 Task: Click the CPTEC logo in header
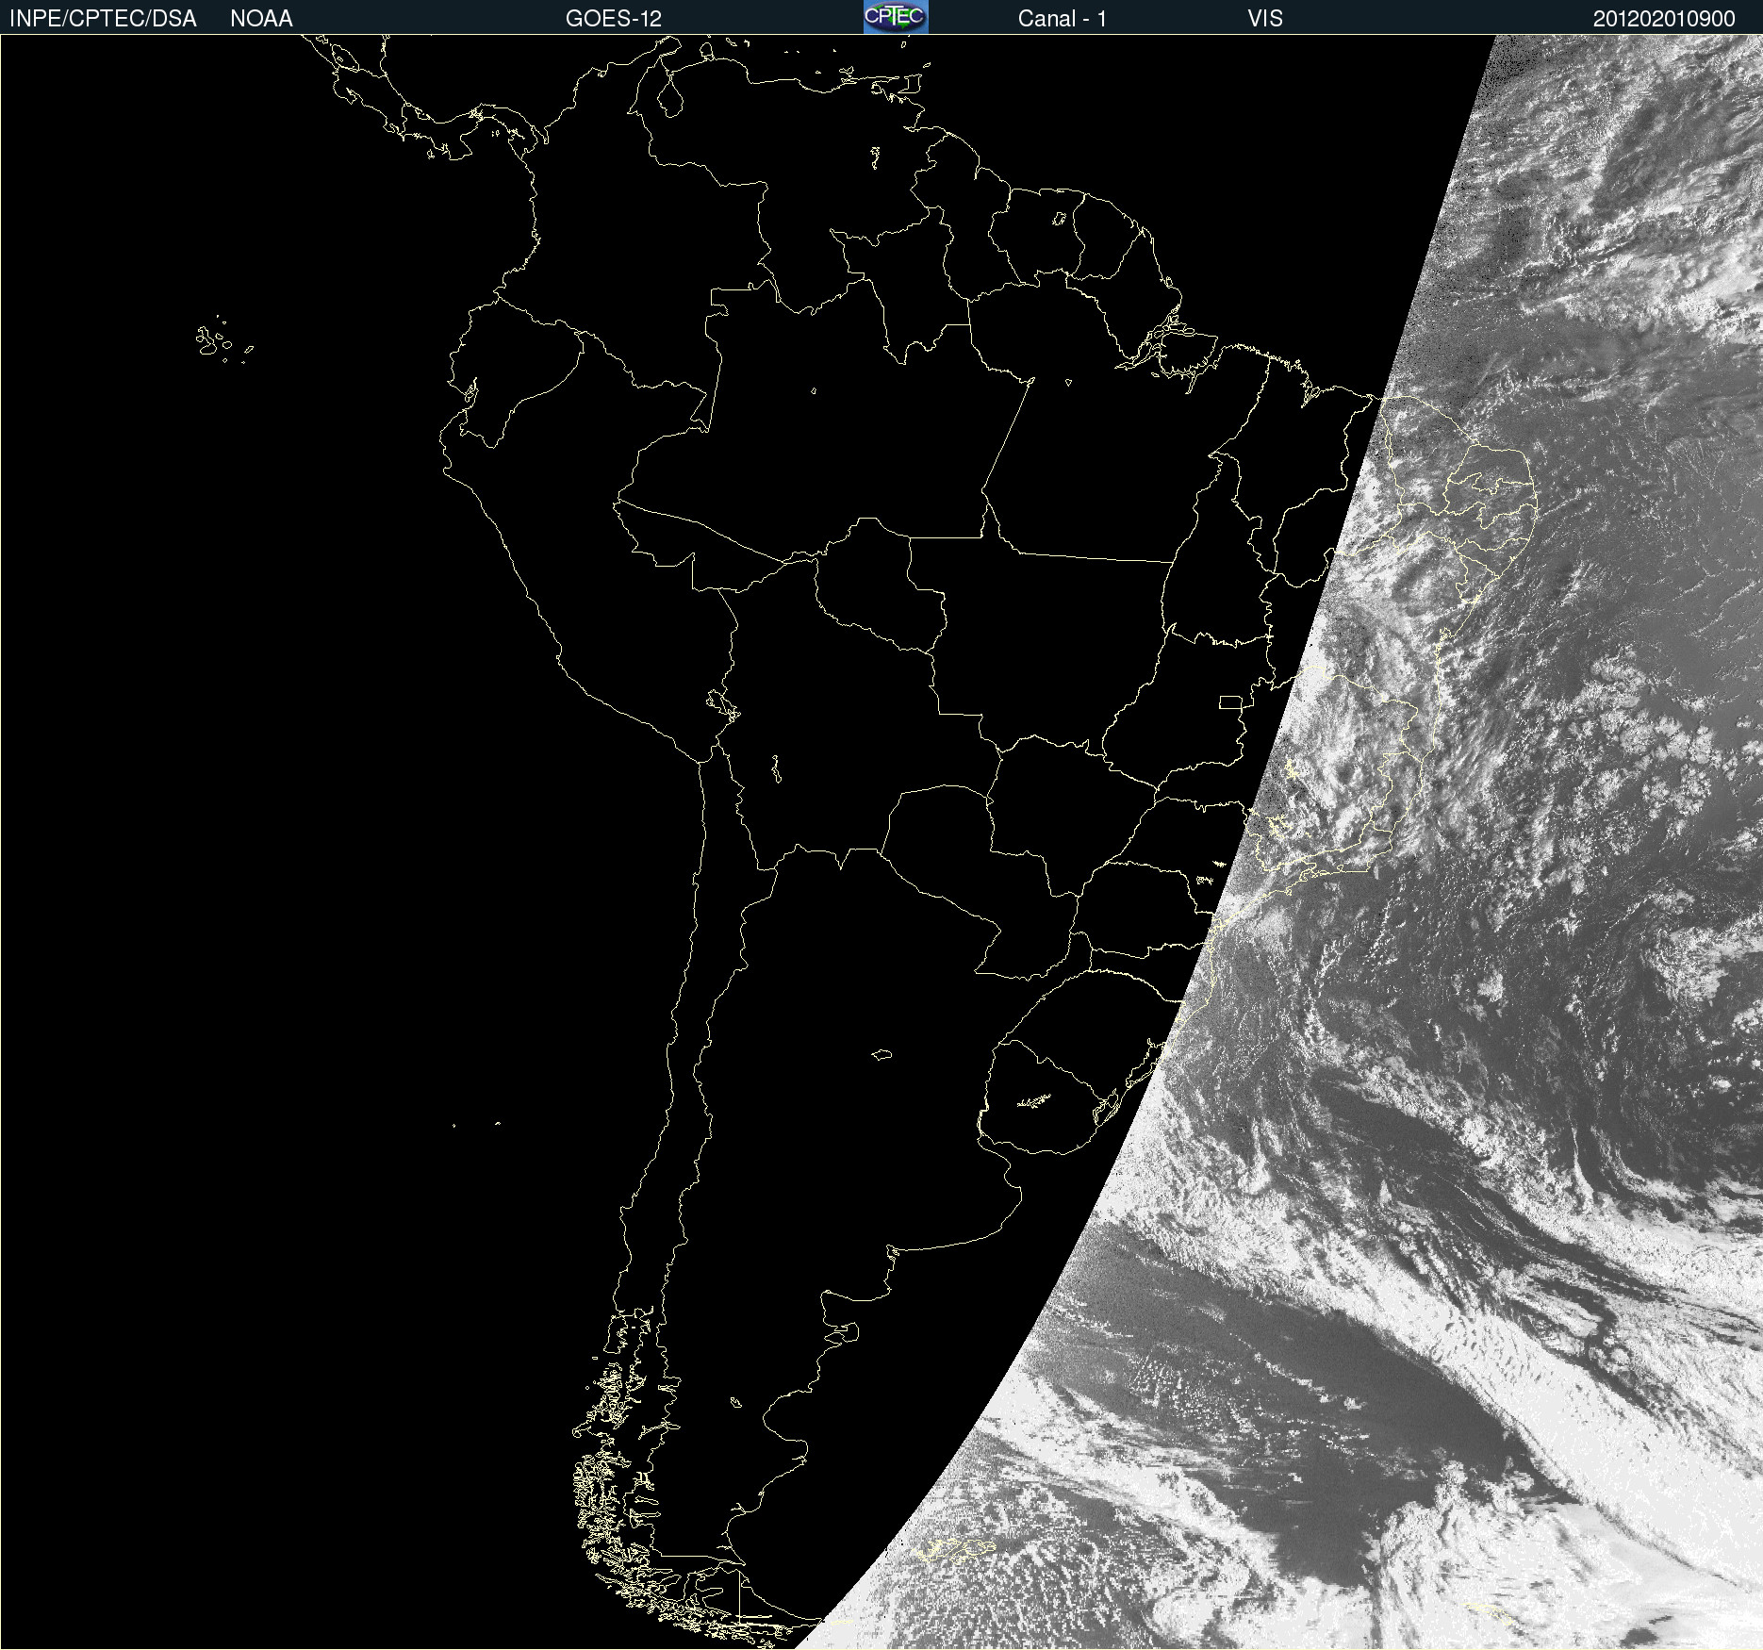(x=896, y=17)
